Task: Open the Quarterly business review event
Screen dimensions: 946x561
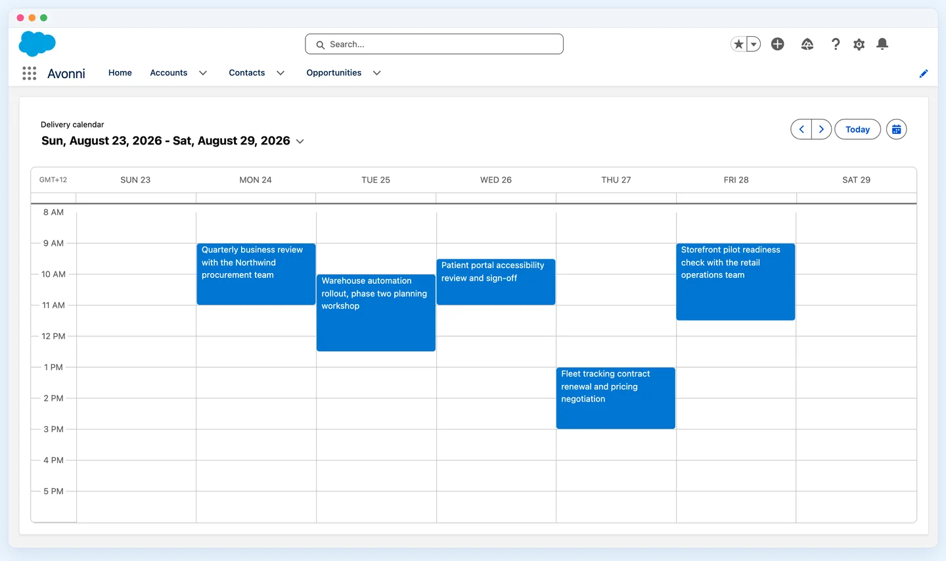Action: [x=256, y=274]
